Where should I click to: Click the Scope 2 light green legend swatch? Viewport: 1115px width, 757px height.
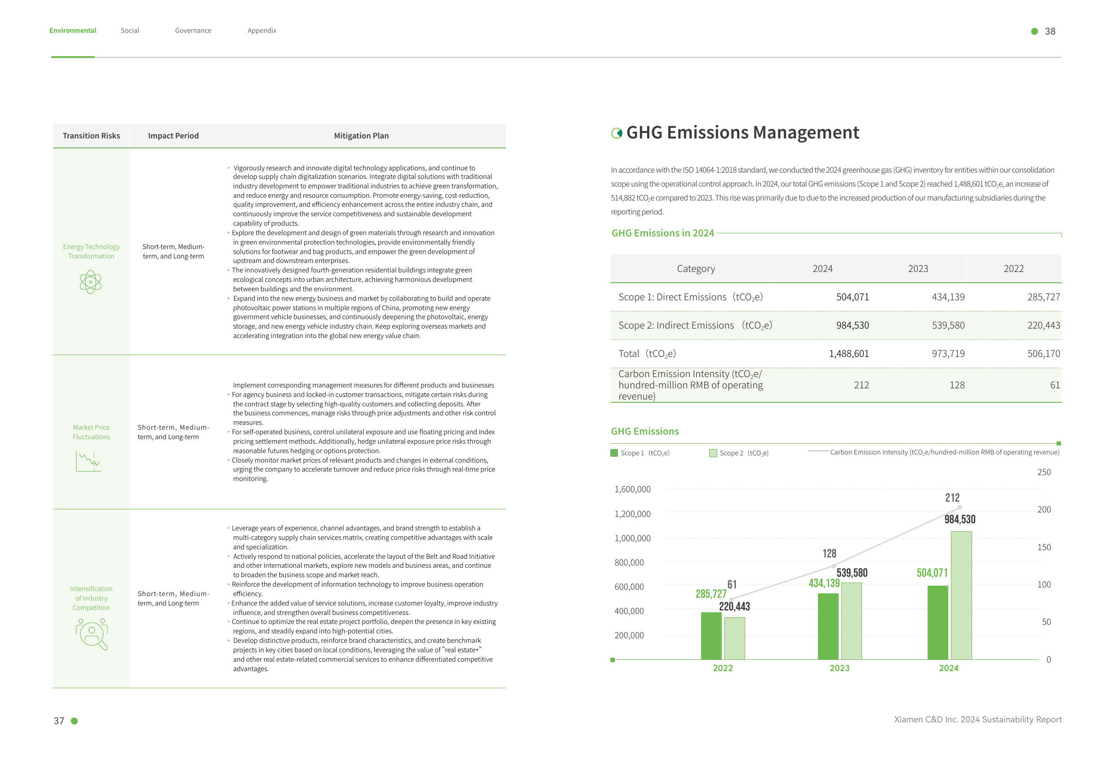coord(713,453)
